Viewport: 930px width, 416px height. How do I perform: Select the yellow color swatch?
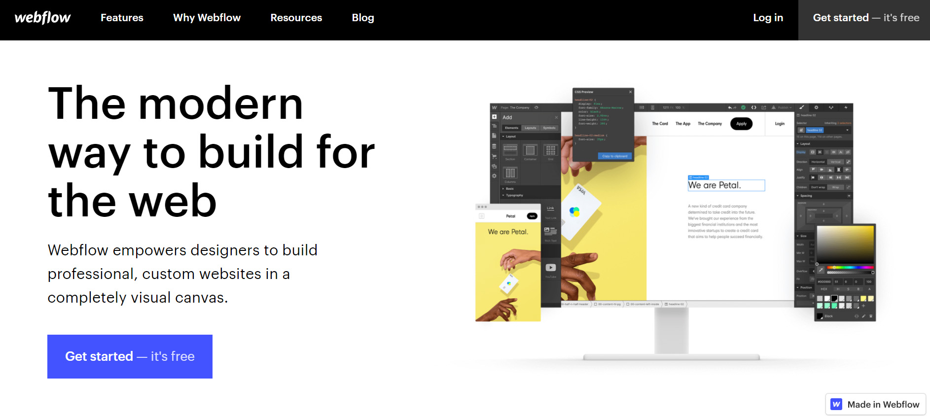(x=863, y=299)
